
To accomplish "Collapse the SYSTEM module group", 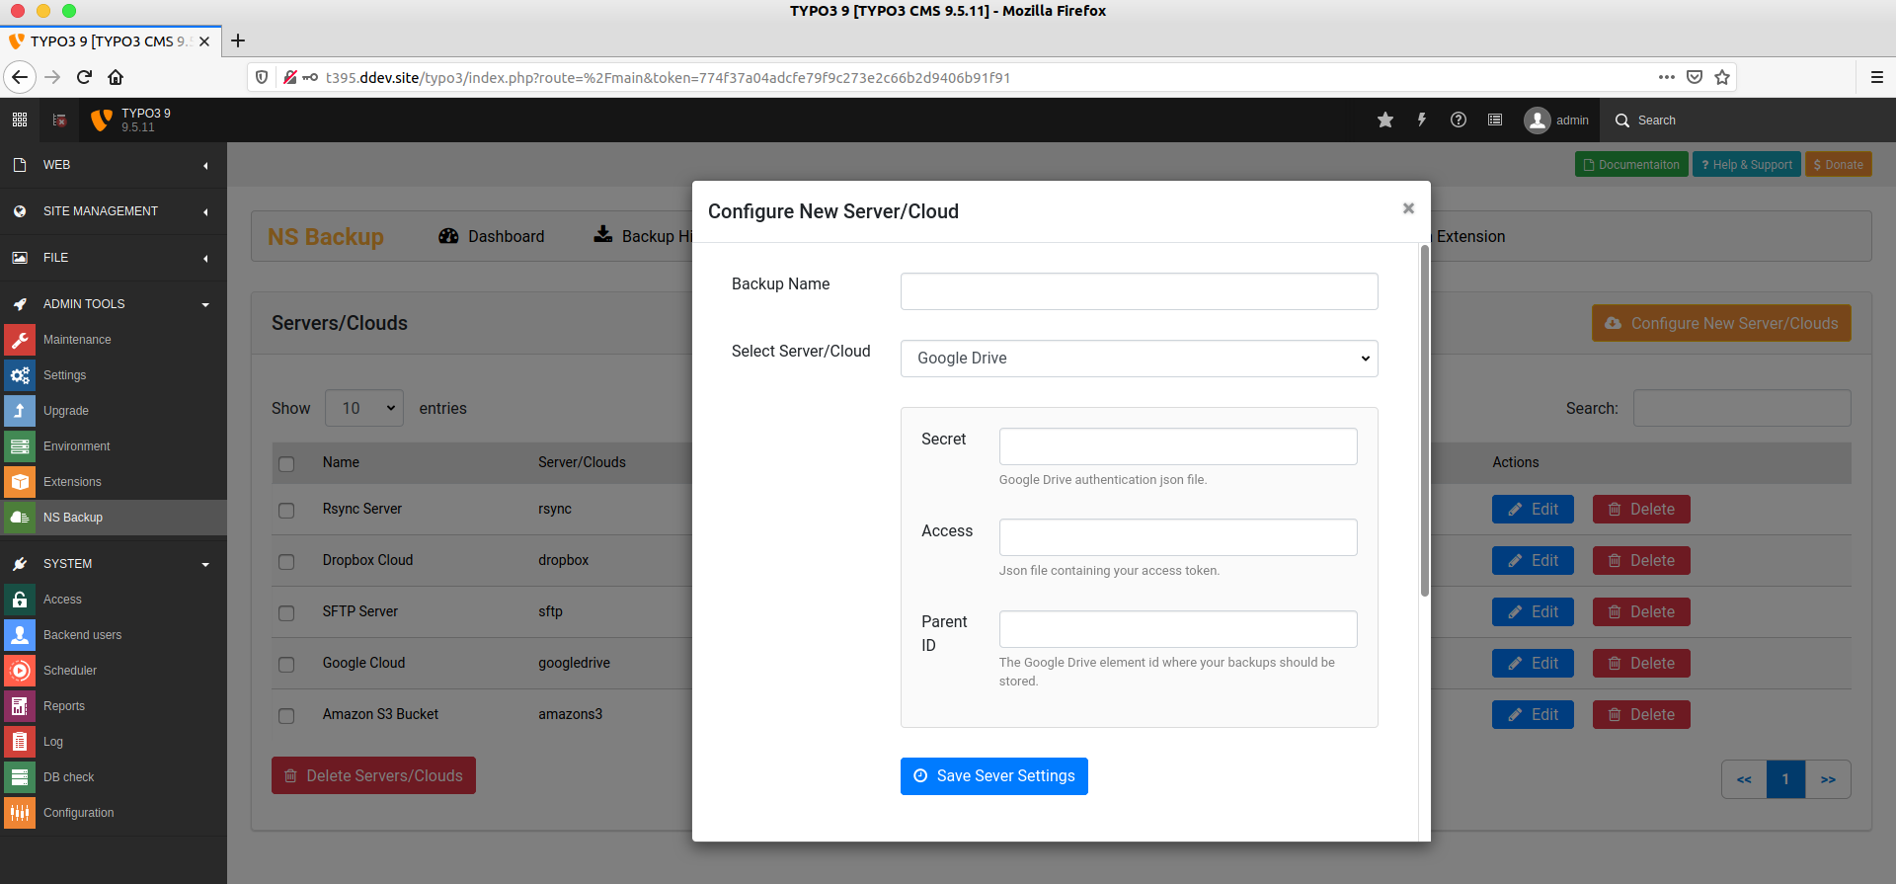I will pyautogui.click(x=114, y=564).
